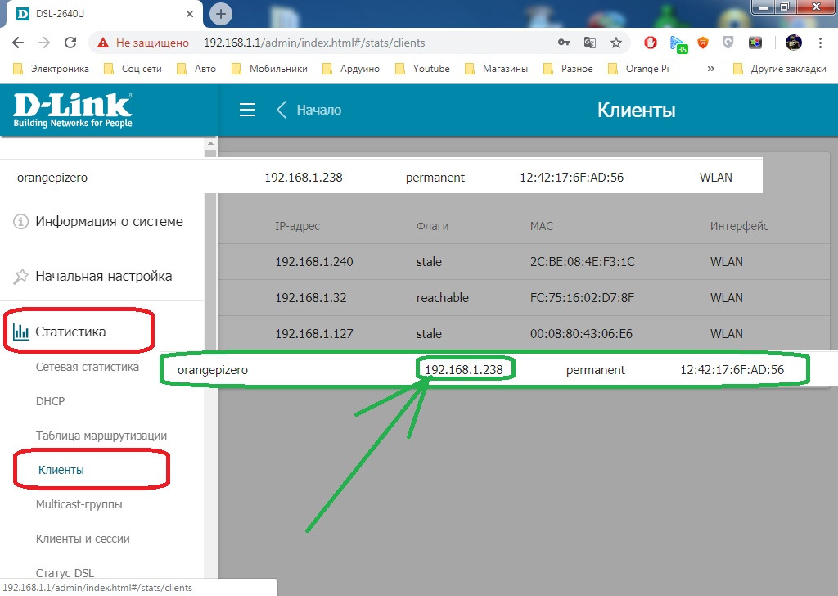Click the not-secure warning triangle icon
The height and width of the screenshot is (596, 838).
click(103, 43)
